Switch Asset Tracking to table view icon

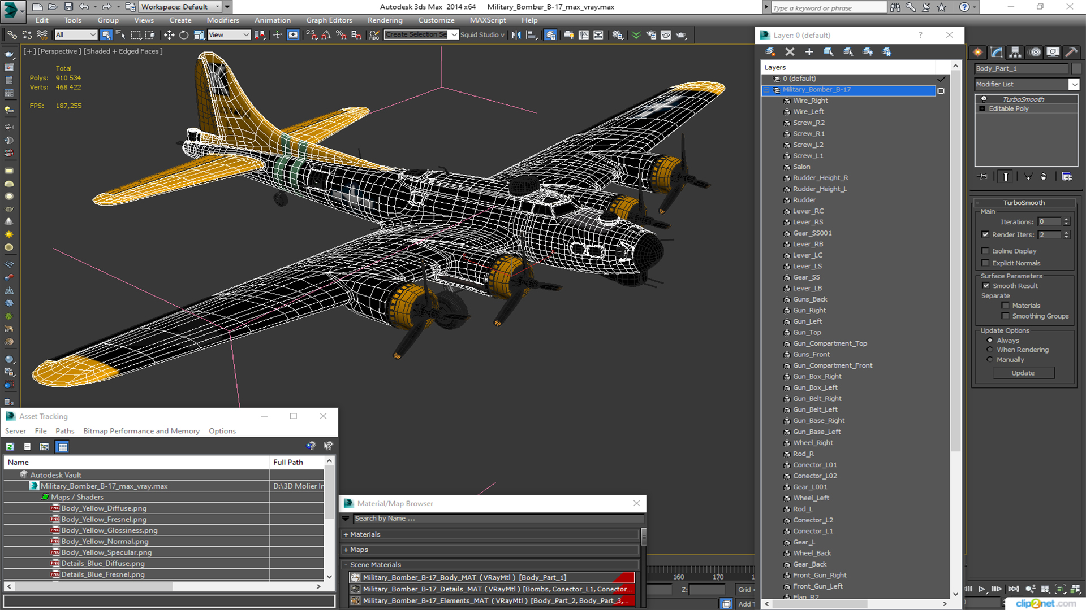coord(63,447)
